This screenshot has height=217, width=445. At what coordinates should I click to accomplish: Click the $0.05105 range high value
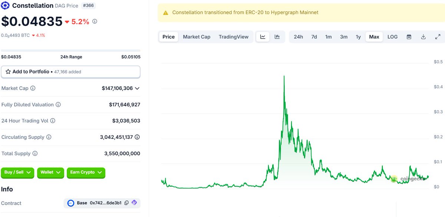pyautogui.click(x=131, y=57)
